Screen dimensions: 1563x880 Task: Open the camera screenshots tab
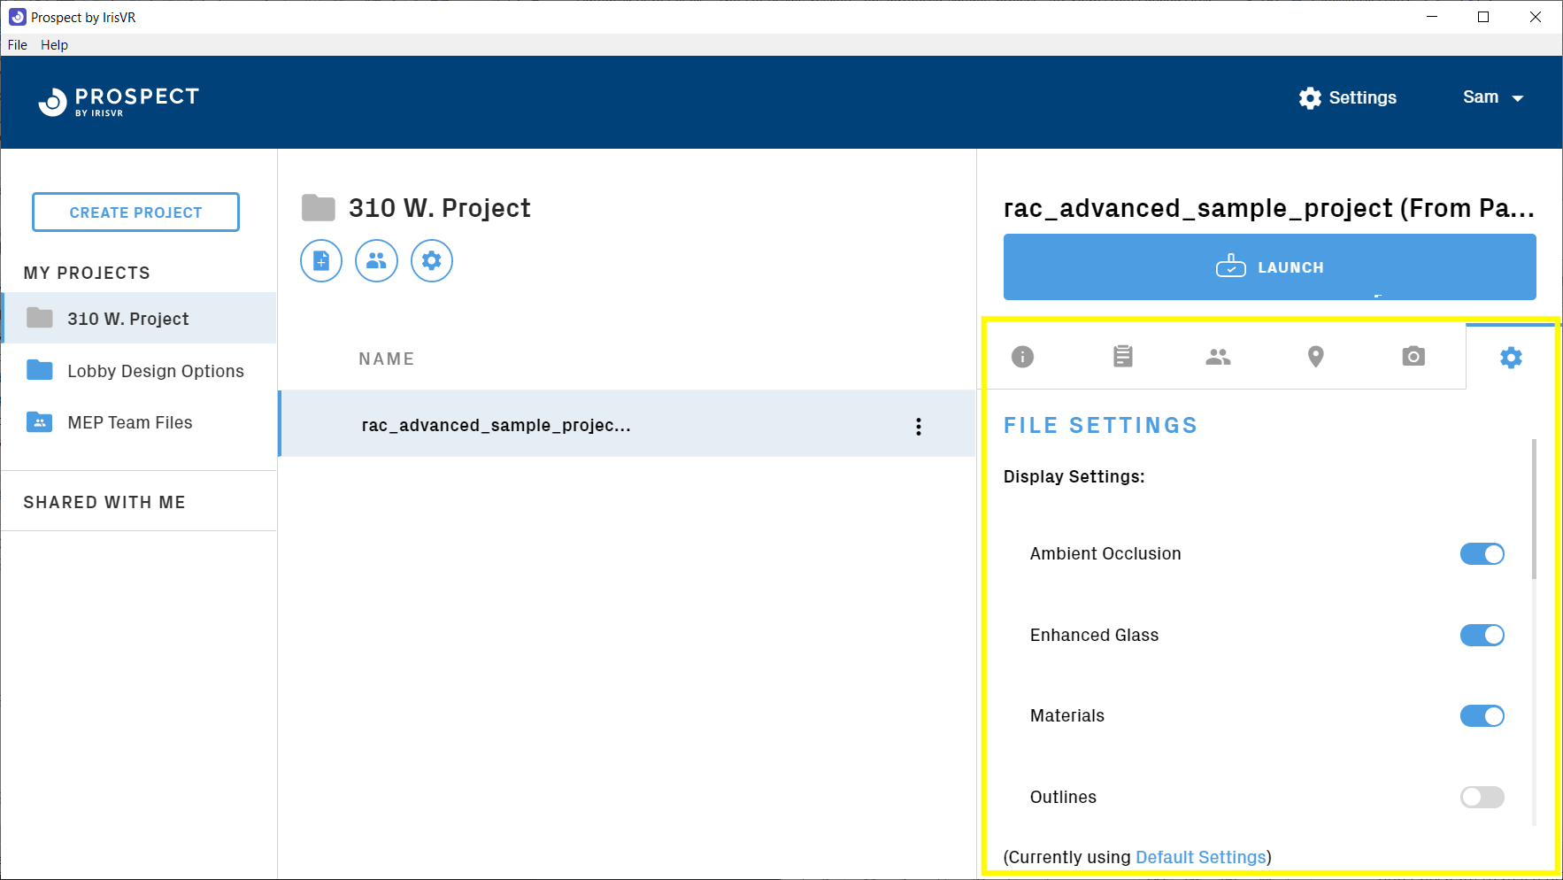tap(1413, 357)
